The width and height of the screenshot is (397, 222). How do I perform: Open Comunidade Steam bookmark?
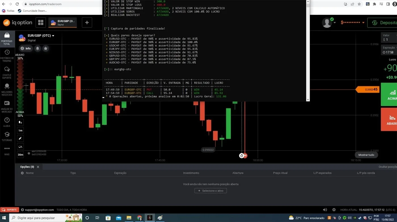click(x=32, y=11)
